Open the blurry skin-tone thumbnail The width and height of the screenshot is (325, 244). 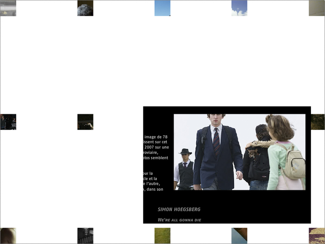(x=8, y=236)
